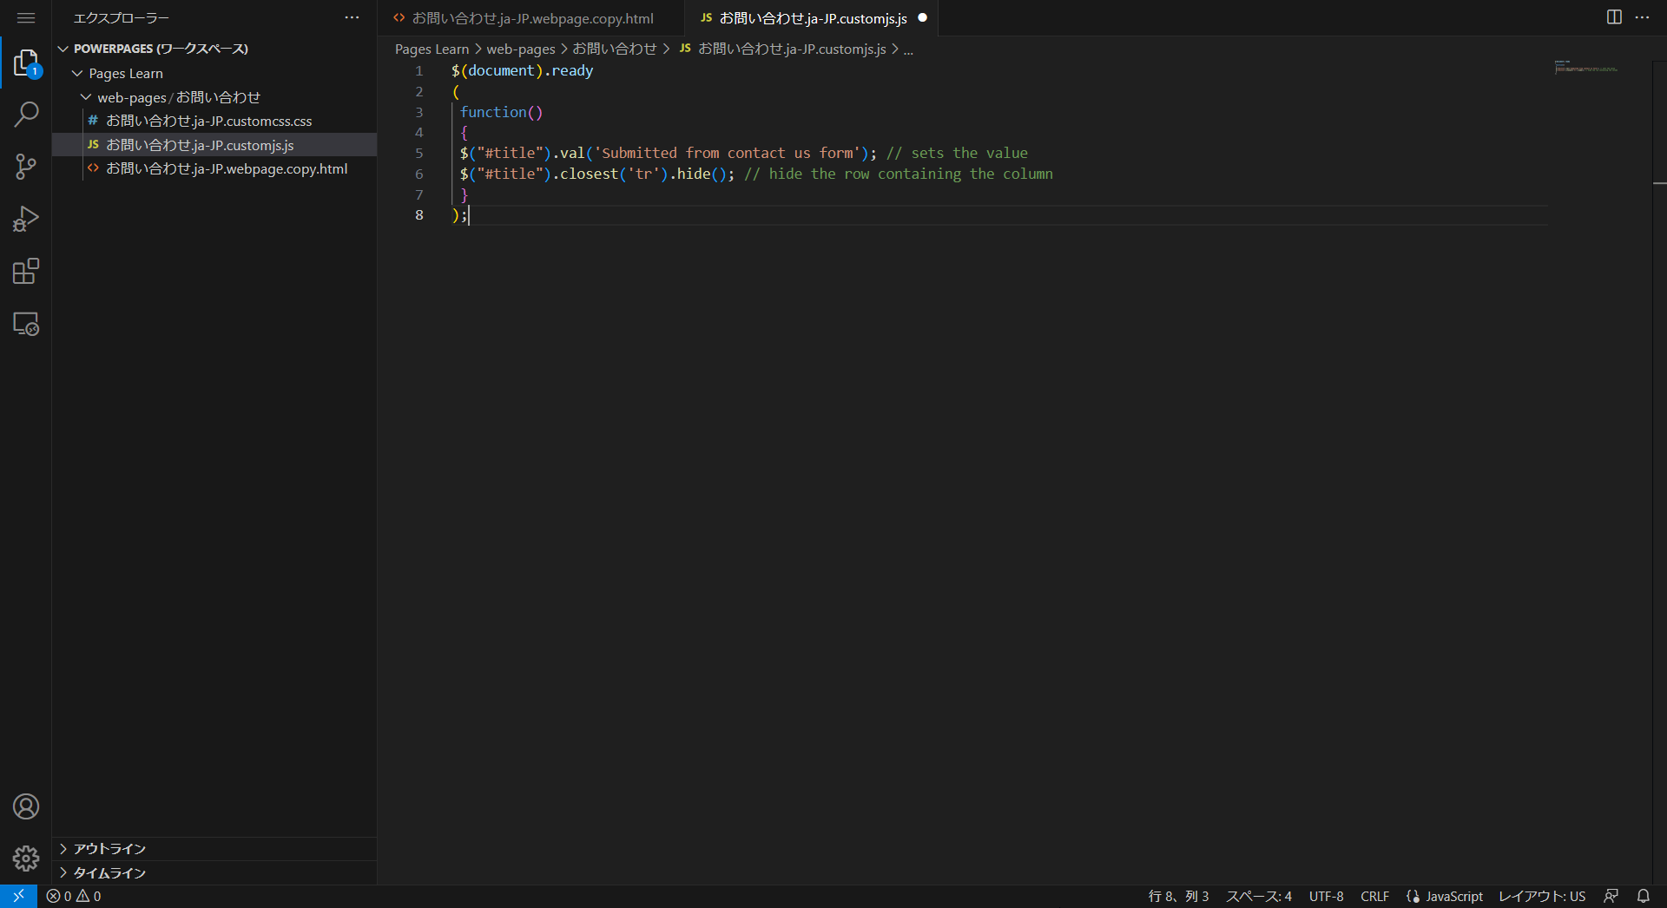Open the Run and Debug view
Screen dimensions: 1667x908
(x=26, y=219)
